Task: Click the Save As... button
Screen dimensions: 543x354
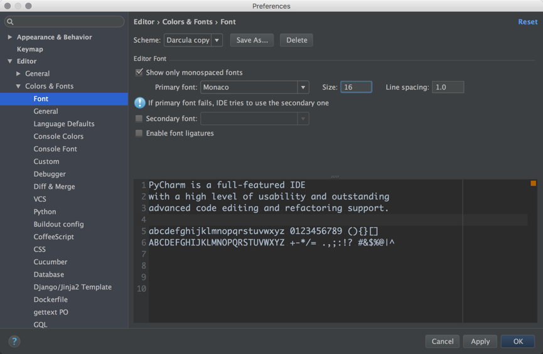Action: [x=252, y=40]
